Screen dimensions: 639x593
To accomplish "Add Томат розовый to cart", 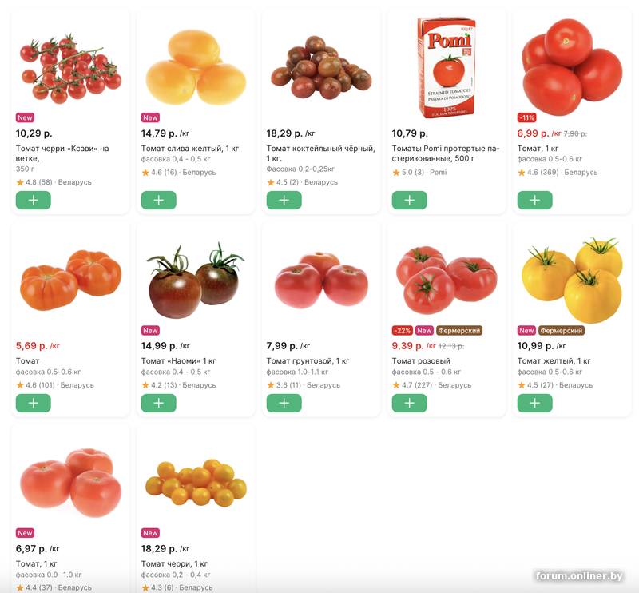I will [409, 403].
